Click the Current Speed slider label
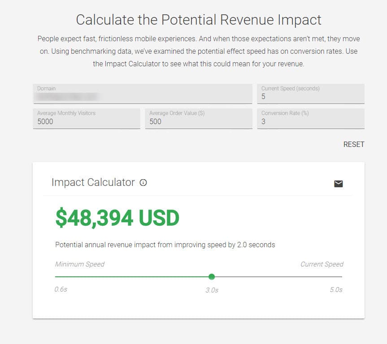The height and width of the screenshot is (344, 387). tap(322, 264)
